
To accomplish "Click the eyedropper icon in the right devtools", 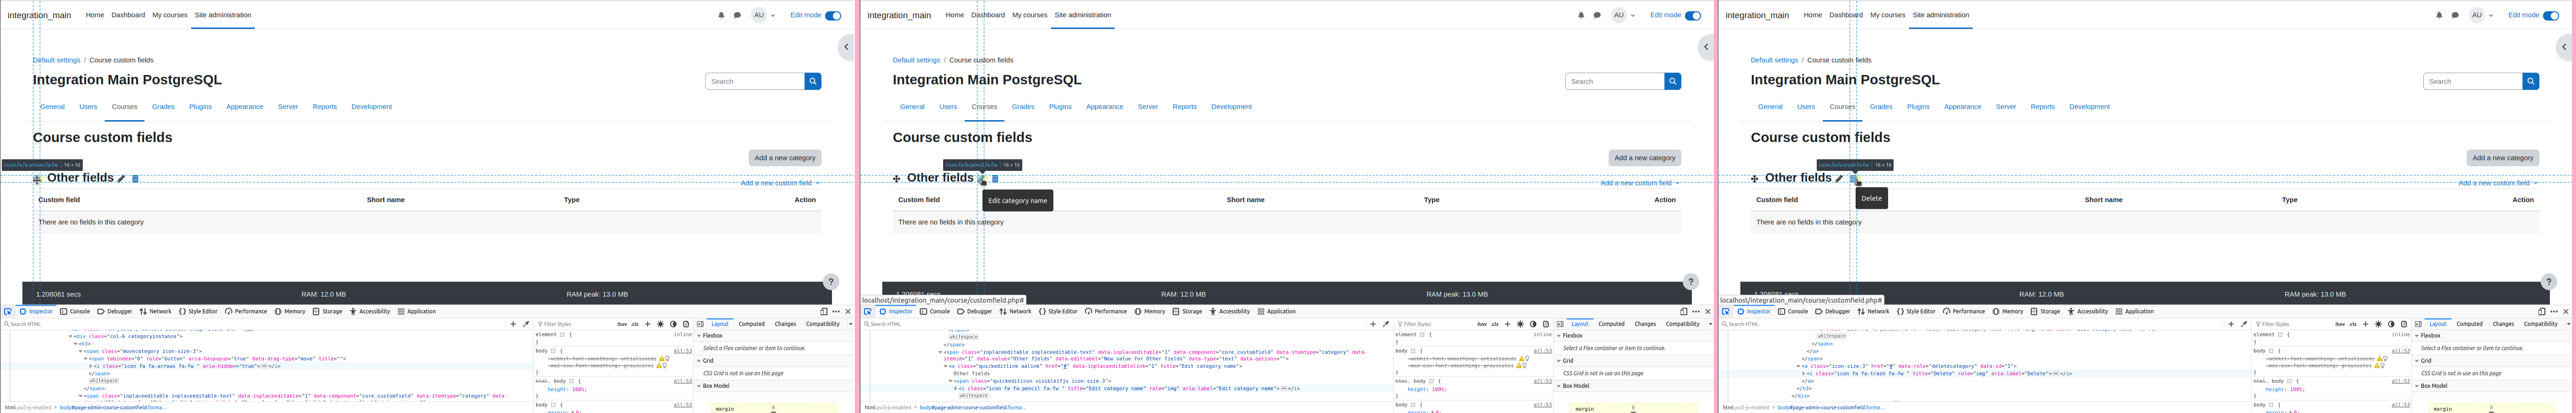I will click(x=2244, y=324).
